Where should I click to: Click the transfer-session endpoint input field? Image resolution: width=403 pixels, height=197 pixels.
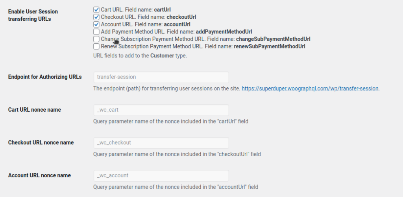tap(161, 77)
